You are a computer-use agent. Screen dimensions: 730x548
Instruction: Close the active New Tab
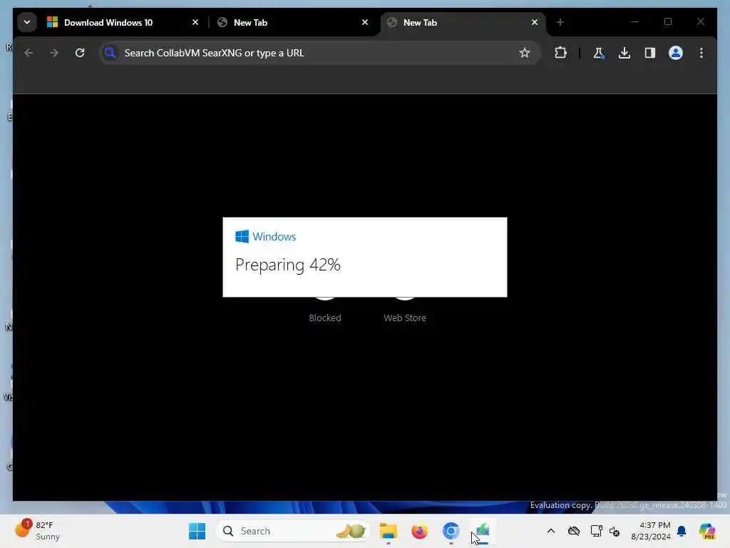coord(535,22)
